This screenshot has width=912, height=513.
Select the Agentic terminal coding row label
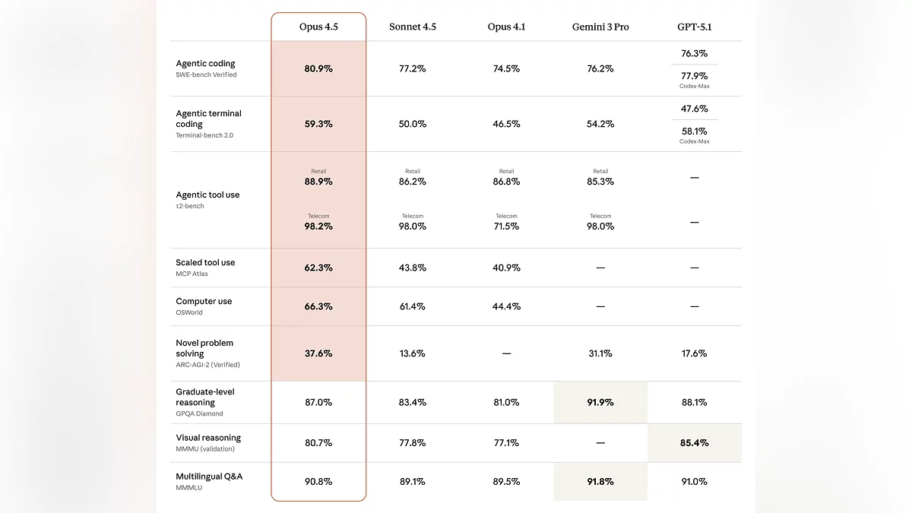(x=208, y=119)
